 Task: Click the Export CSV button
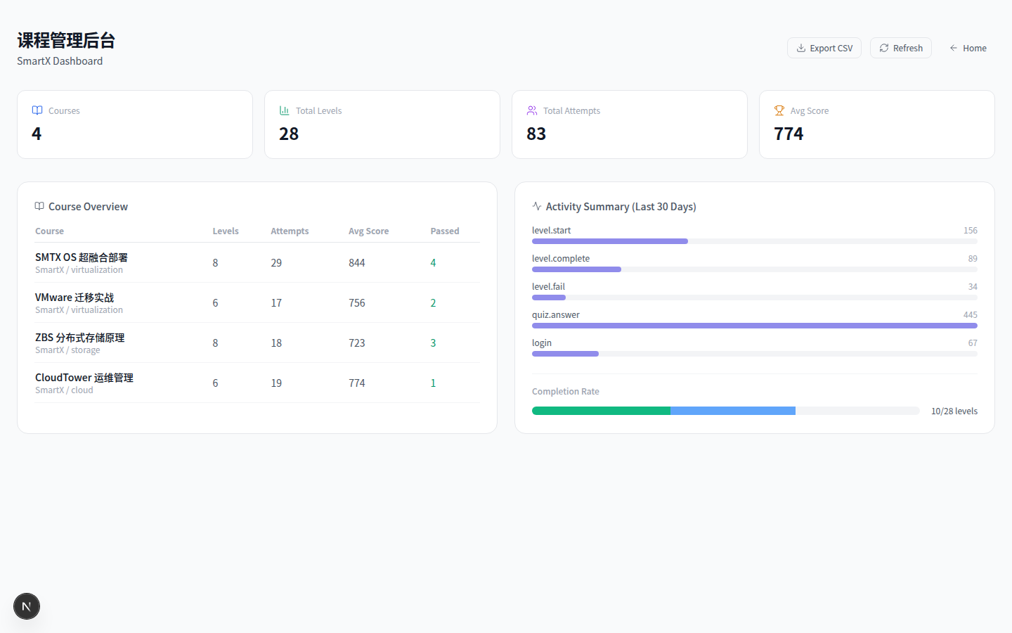pyautogui.click(x=824, y=48)
